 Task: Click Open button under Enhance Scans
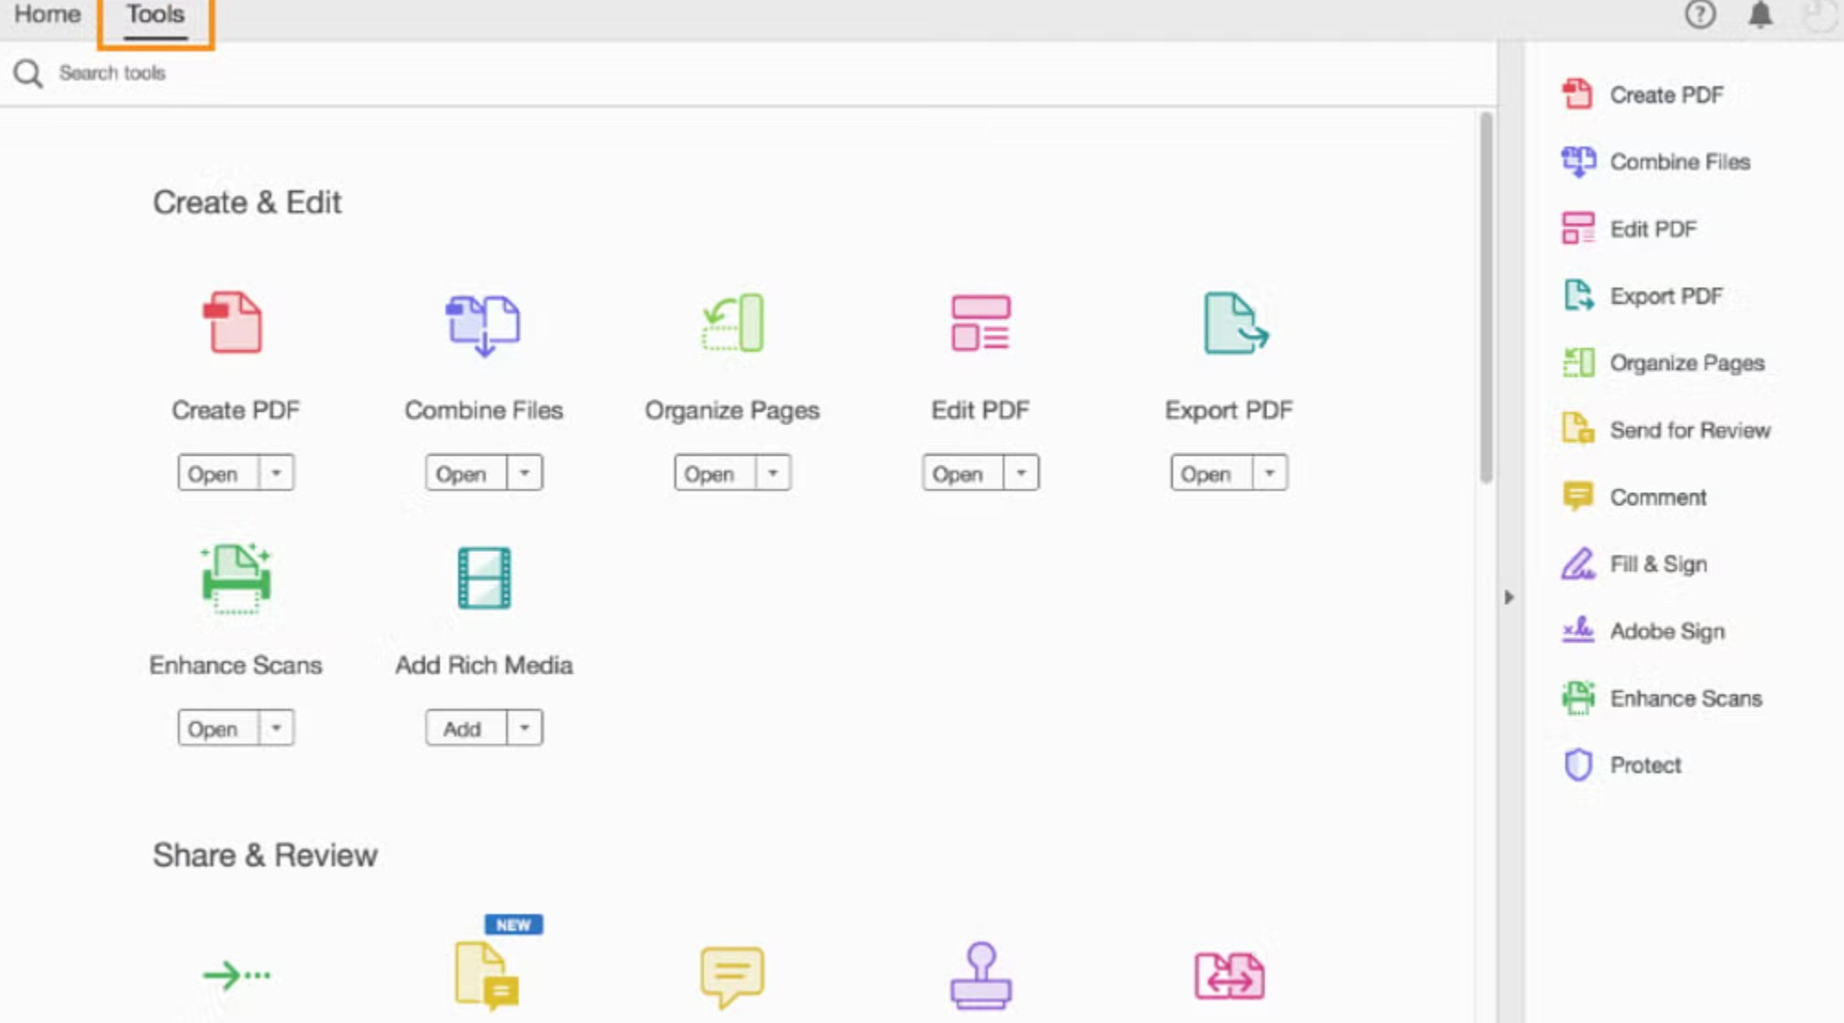tap(218, 728)
